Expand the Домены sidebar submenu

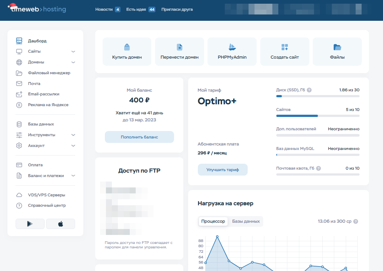73,62
